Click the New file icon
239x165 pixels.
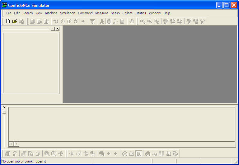[8, 21]
